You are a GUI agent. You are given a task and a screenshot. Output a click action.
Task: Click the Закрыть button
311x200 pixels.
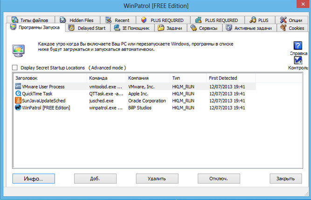click(286, 179)
